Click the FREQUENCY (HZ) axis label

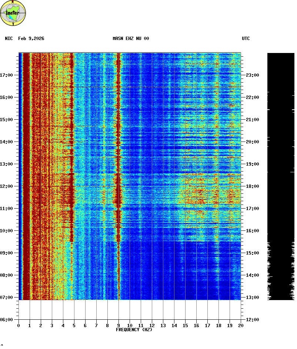point(134,330)
